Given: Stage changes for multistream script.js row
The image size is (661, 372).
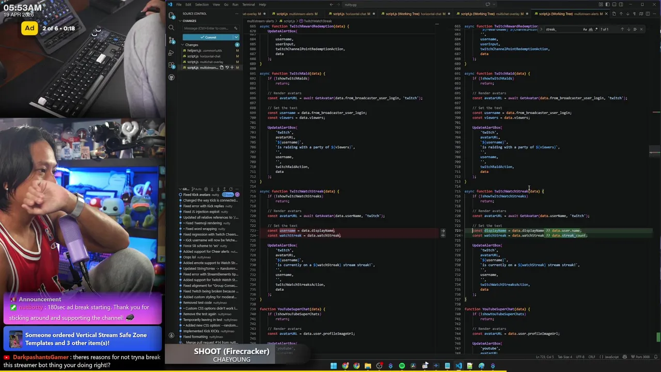Looking at the screenshot, I should pos(232,68).
